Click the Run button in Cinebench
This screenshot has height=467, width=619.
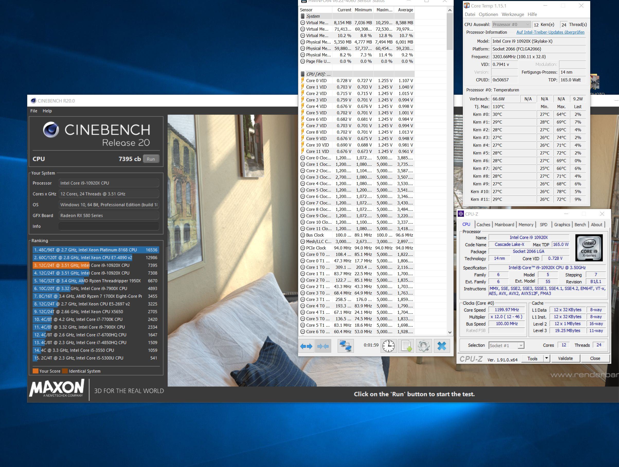(x=151, y=159)
